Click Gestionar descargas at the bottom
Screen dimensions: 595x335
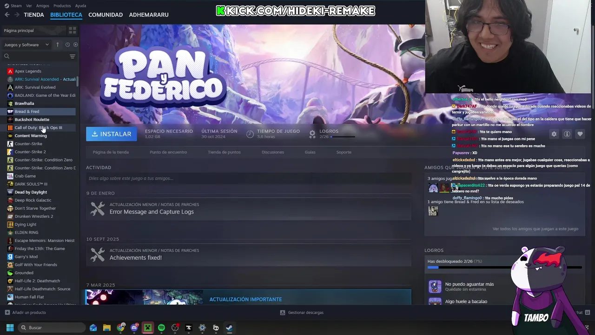(x=306, y=313)
